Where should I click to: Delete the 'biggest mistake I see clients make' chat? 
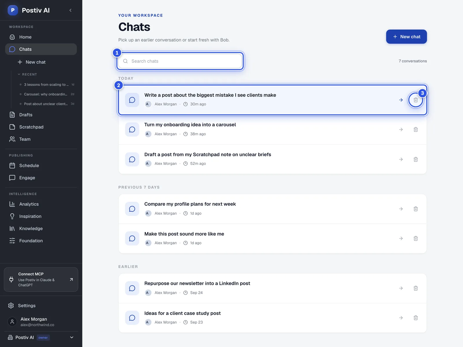(416, 100)
